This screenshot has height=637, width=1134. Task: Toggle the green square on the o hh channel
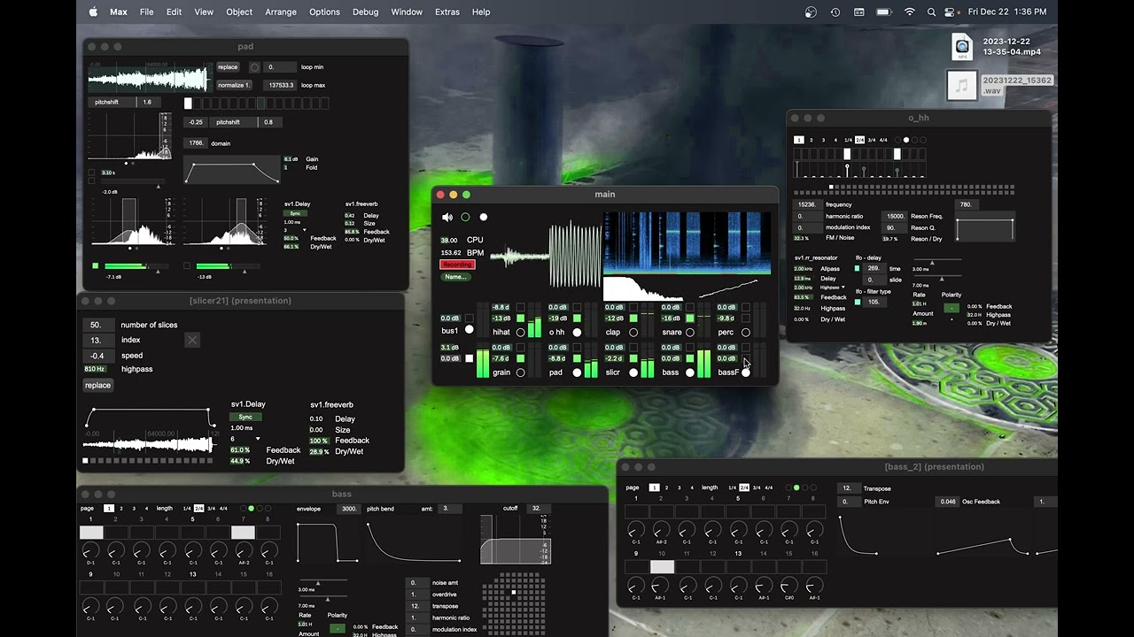coord(578,319)
